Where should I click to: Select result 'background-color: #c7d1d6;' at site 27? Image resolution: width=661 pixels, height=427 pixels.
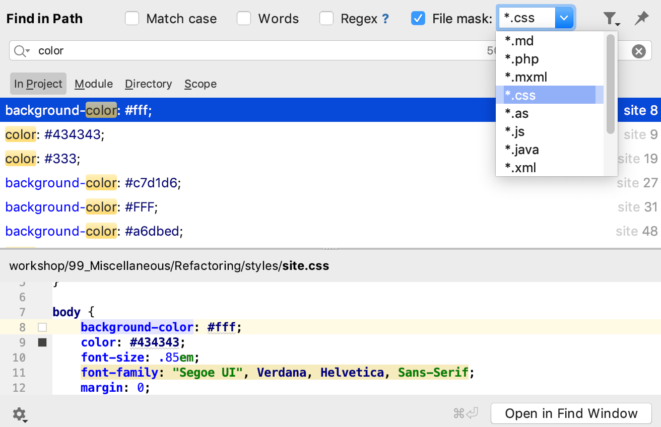pos(330,183)
